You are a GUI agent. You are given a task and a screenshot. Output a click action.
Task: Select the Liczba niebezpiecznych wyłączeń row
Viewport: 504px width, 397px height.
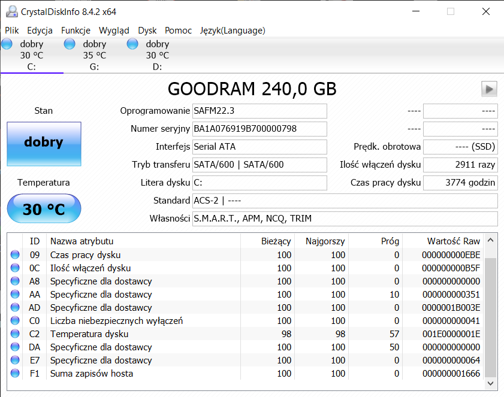(245, 320)
